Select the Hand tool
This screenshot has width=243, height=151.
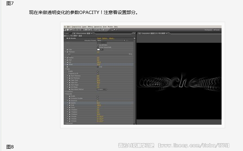click(x=68, y=30)
